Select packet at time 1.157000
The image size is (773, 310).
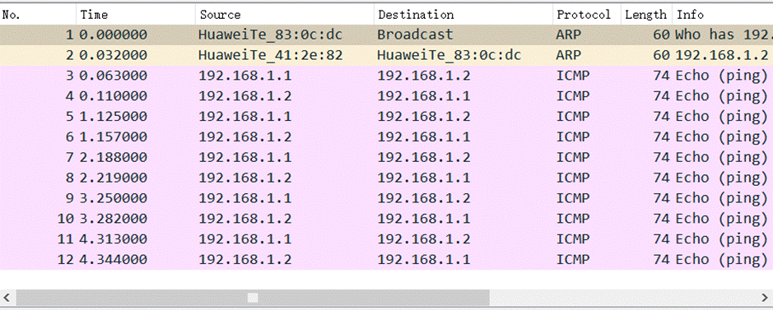(x=387, y=136)
